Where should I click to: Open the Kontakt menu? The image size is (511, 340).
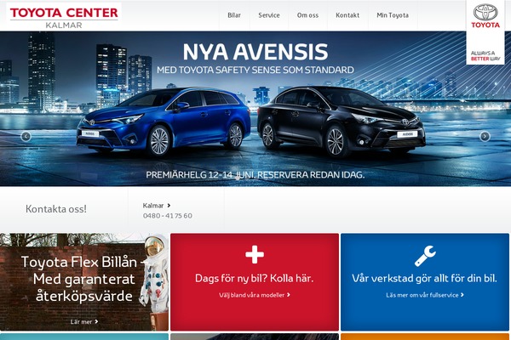pos(347,15)
